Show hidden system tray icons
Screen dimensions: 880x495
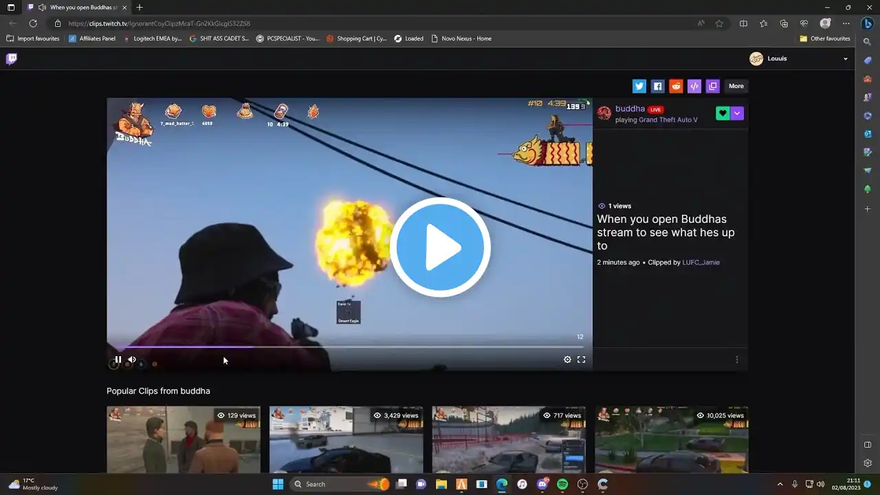tap(780, 484)
